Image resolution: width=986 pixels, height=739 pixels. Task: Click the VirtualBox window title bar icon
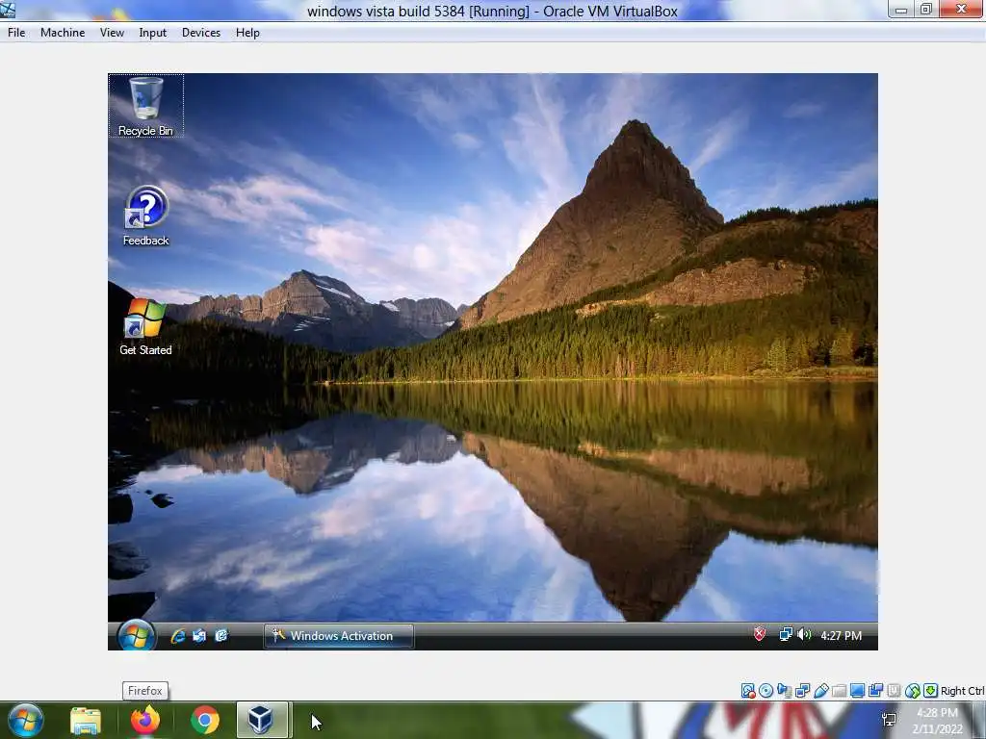pos(8,10)
